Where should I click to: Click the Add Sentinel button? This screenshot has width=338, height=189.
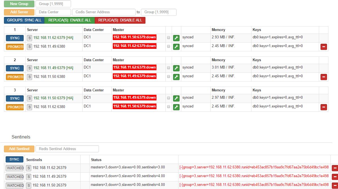(19, 149)
